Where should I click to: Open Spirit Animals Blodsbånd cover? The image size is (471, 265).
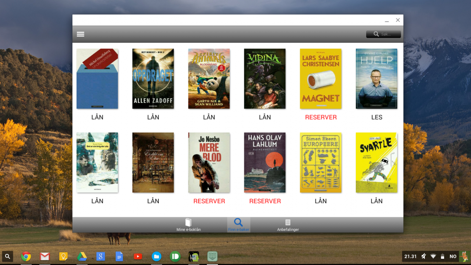click(209, 79)
